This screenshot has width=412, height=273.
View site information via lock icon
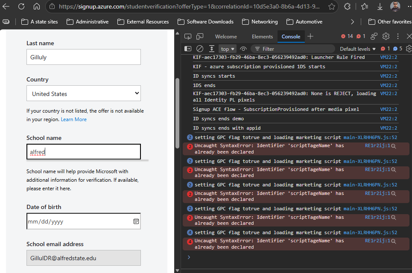[x=52, y=6]
